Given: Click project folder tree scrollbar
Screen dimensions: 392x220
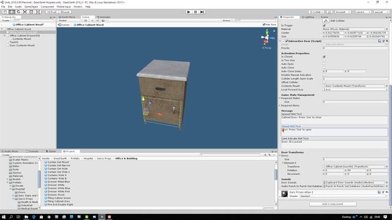Looking at the screenshot, I should pos(39,178).
